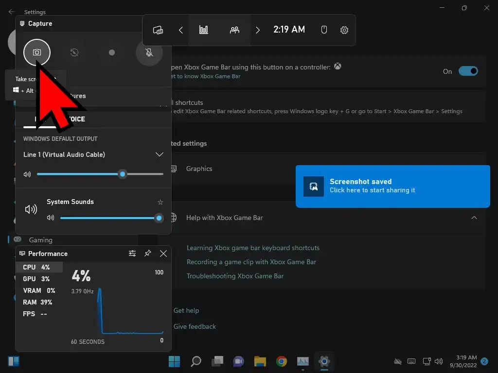This screenshot has height=373, width=498.
Task: Open the Game Bar widget menu icon
Action: click(x=158, y=30)
